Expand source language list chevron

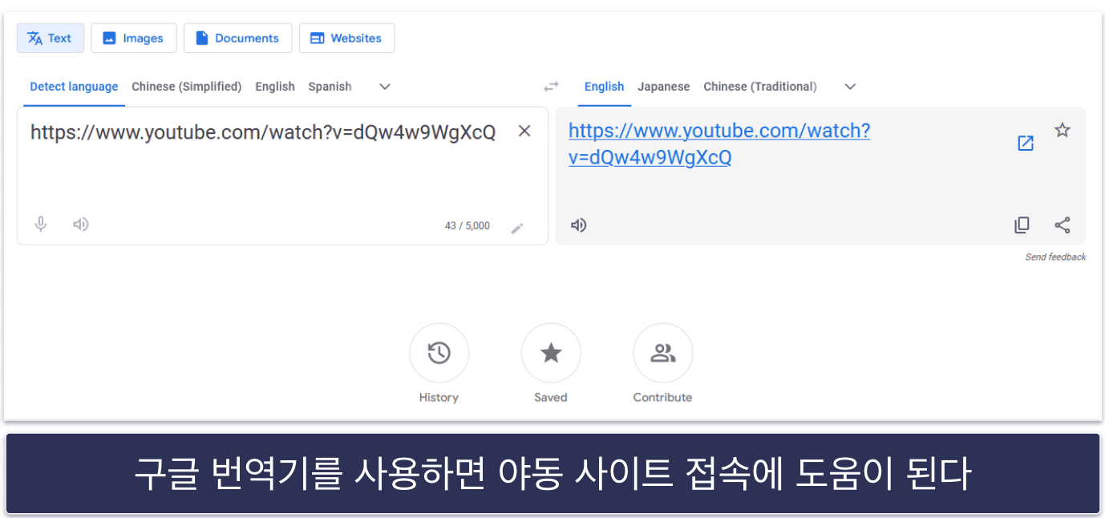385,87
